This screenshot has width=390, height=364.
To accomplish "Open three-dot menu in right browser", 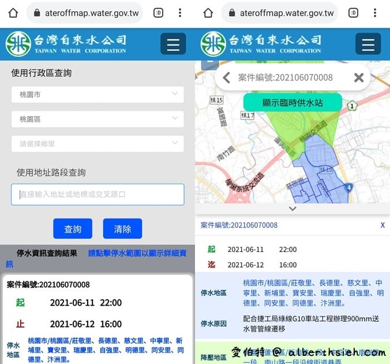I will tap(375, 13).
